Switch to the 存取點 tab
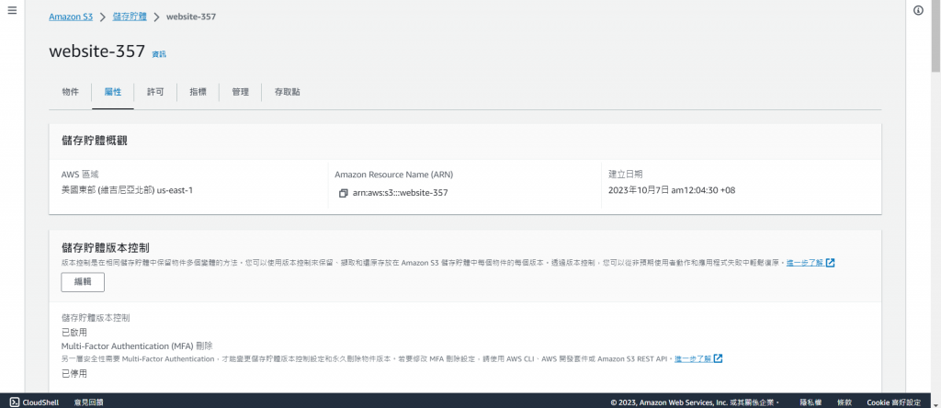Image resolution: width=941 pixels, height=408 pixels. click(288, 93)
